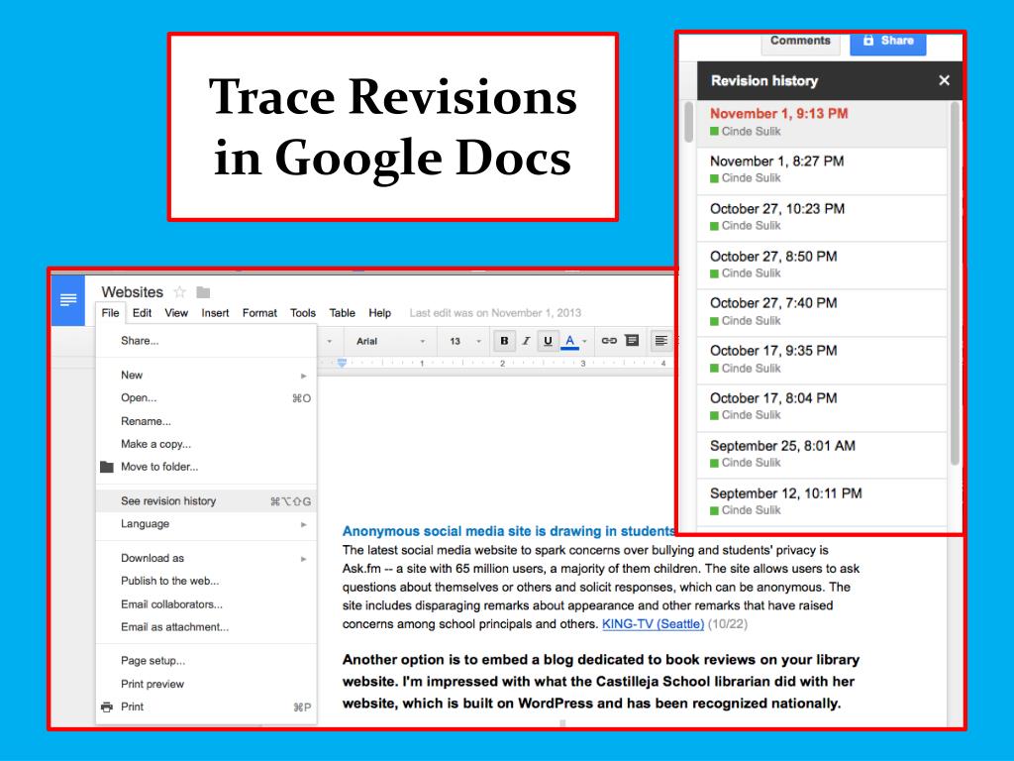1014x761 pixels.
Task: Insert a link with chain icon
Action: (609, 341)
